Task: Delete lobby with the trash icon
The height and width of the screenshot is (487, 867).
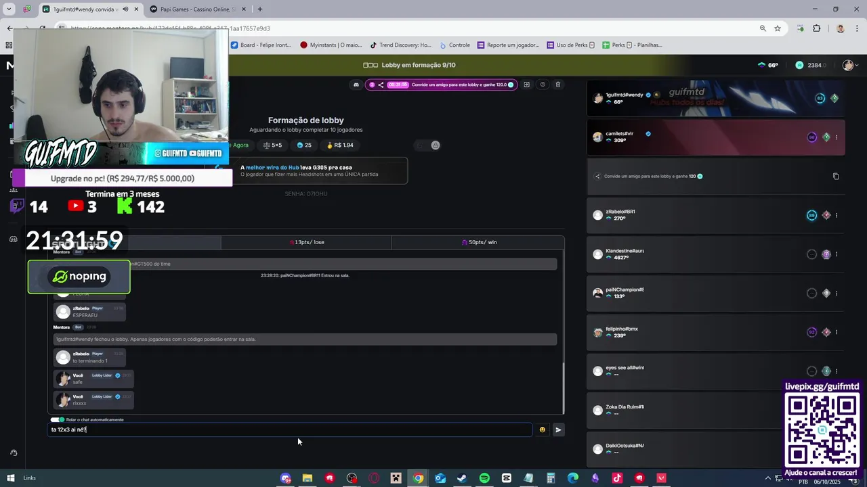Action: 558,85
